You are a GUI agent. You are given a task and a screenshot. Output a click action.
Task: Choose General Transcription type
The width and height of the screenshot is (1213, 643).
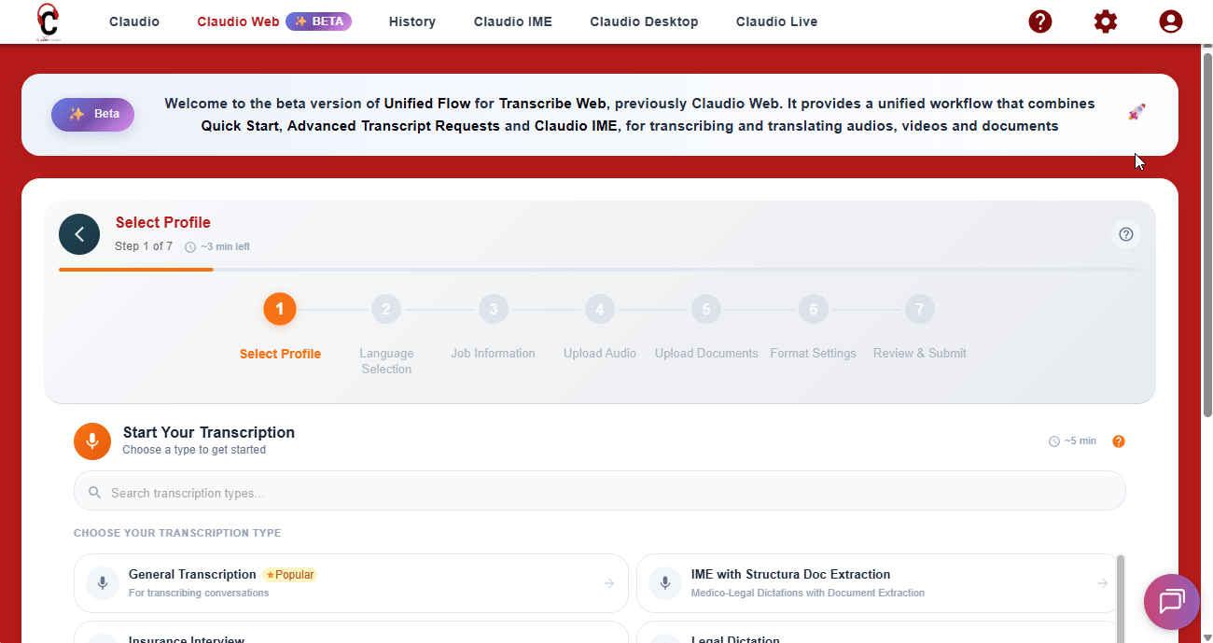(x=351, y=583)
